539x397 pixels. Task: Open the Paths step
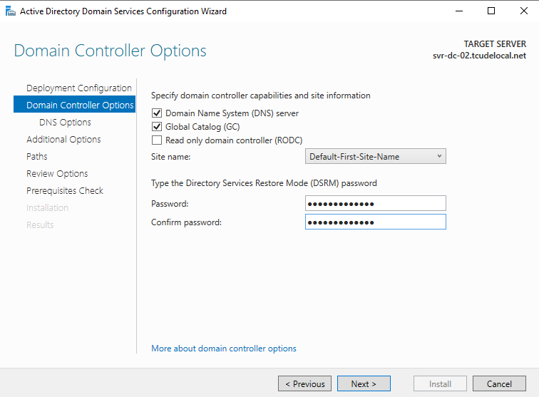click(x=37, y=156)
